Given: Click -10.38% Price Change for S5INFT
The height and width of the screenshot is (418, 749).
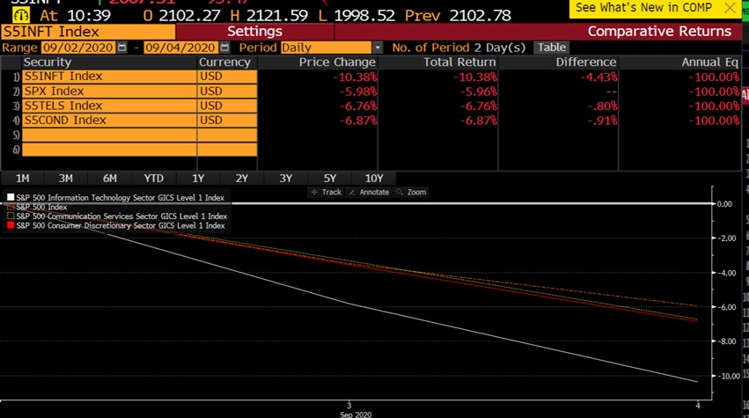Looking at the screenshot, I should click(355, 77).
